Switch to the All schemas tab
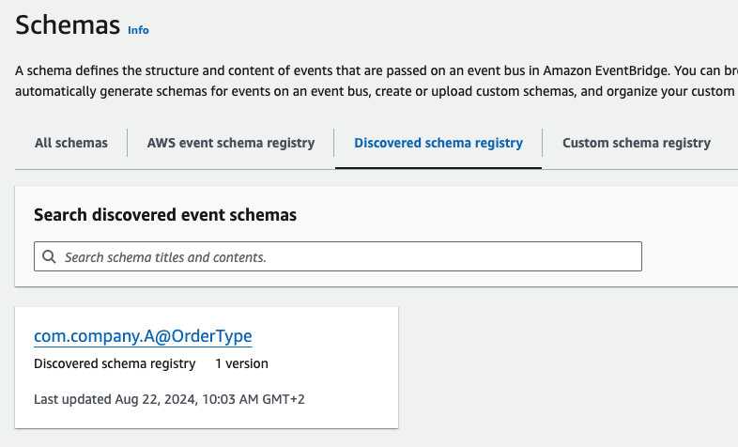This screenshot has height=447, width=738. 71,143
